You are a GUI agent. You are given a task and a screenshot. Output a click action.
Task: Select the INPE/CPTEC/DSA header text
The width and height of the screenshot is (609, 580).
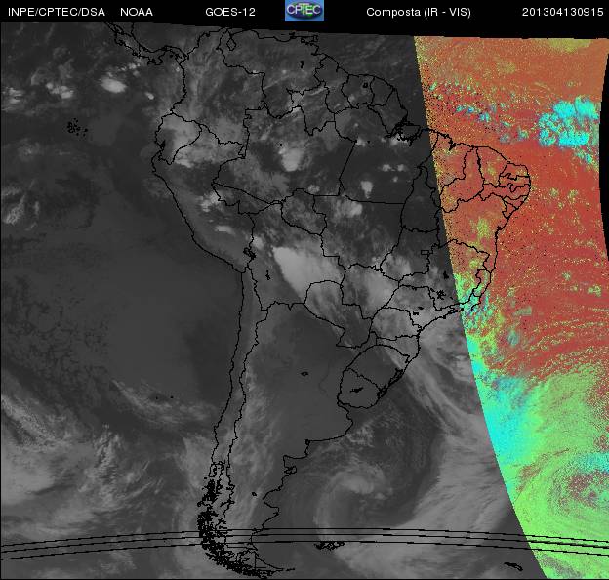57,12
